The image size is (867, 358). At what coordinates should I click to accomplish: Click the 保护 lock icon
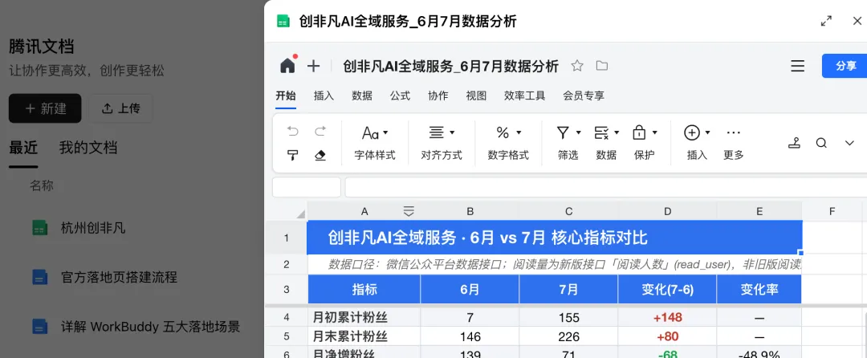coord(639,132)
